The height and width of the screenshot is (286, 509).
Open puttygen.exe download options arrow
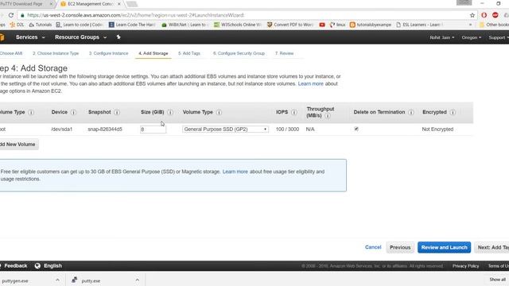point(57,280)
